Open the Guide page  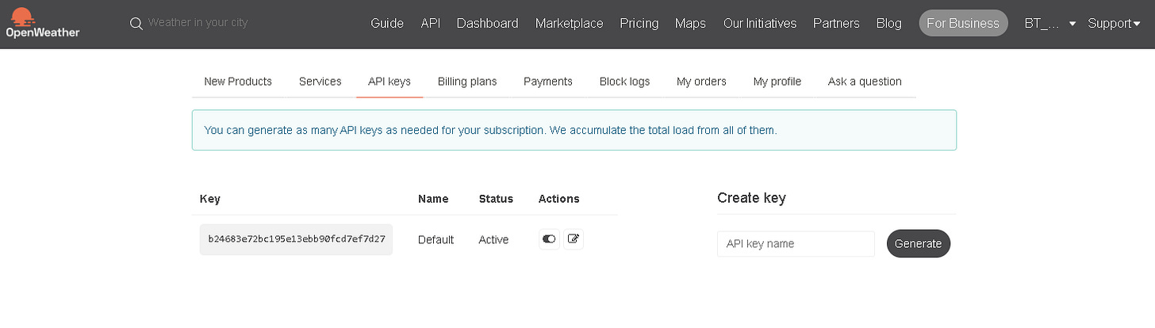click(387, 23)
